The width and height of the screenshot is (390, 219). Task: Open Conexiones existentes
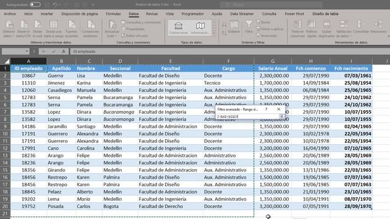(x=91, y=29)
